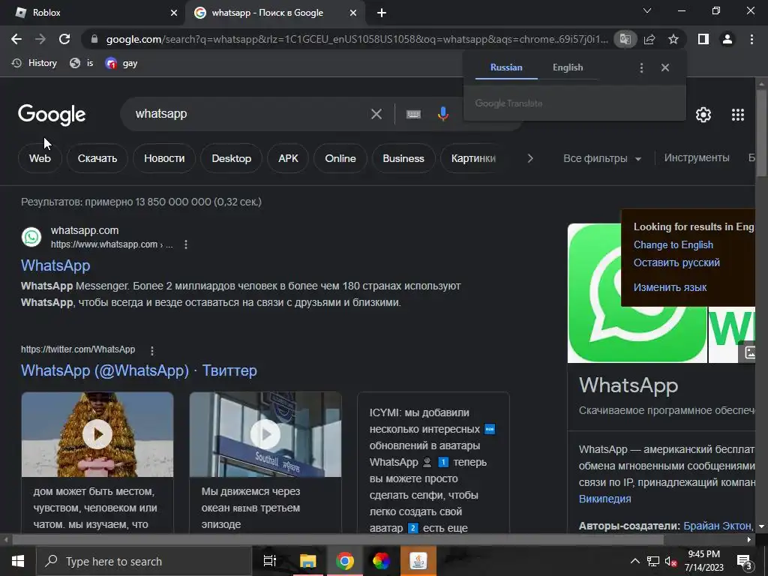768x576 pixels.
Task: Select the APK filter chip
Action: click(288, 159)
